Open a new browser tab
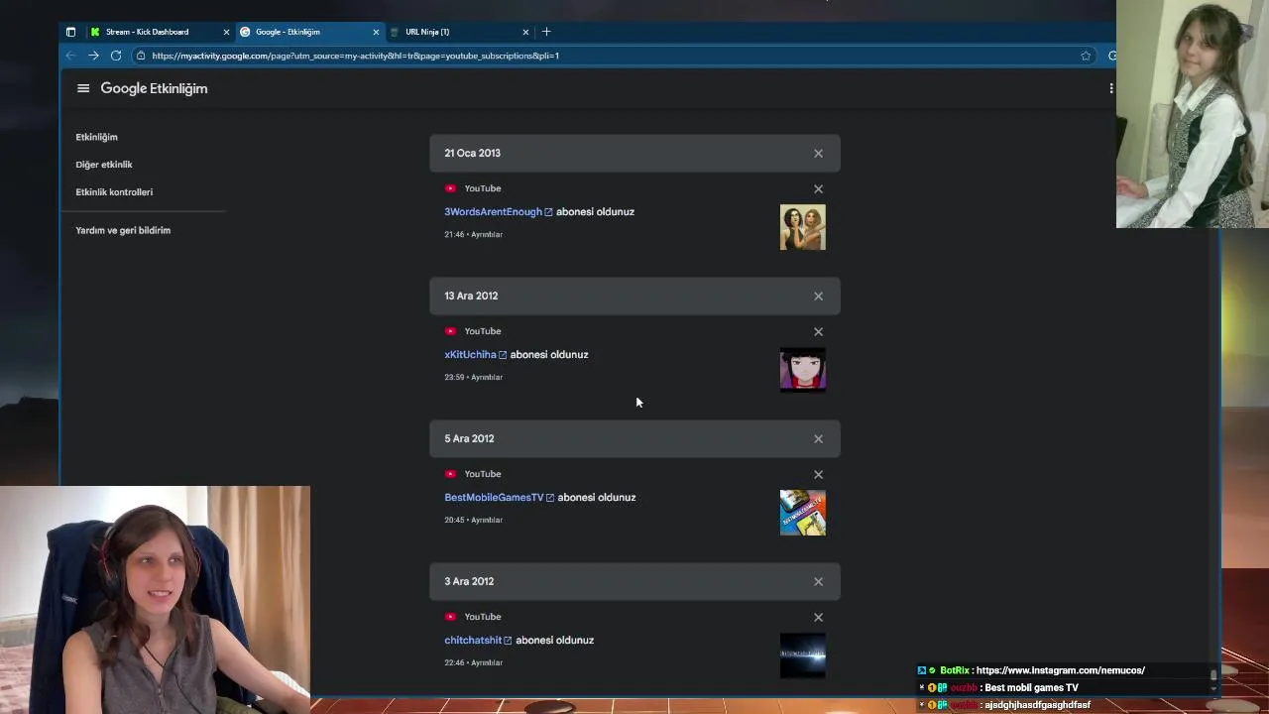Screen dimensions: 1269x714 tap(546, 32)
